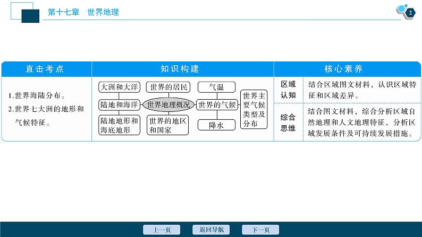This screenshot has width=422, height=237.
Task: Click the 世界主要气候类型及分布 node
Action: coord(254,110)
